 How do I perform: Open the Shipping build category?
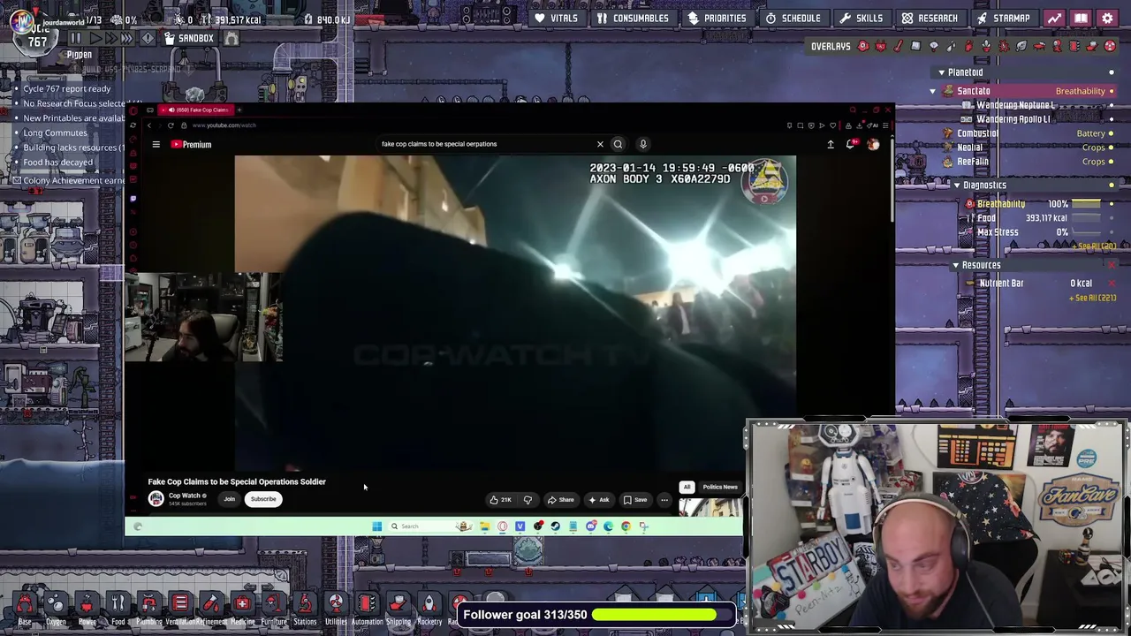(399, 608)
